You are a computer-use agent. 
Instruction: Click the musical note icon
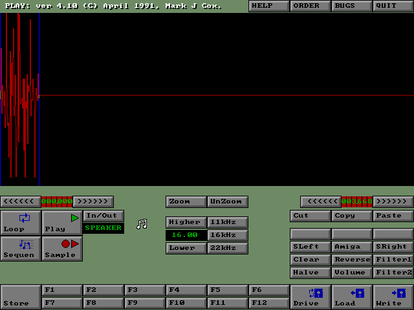click(x=142, y=224)
